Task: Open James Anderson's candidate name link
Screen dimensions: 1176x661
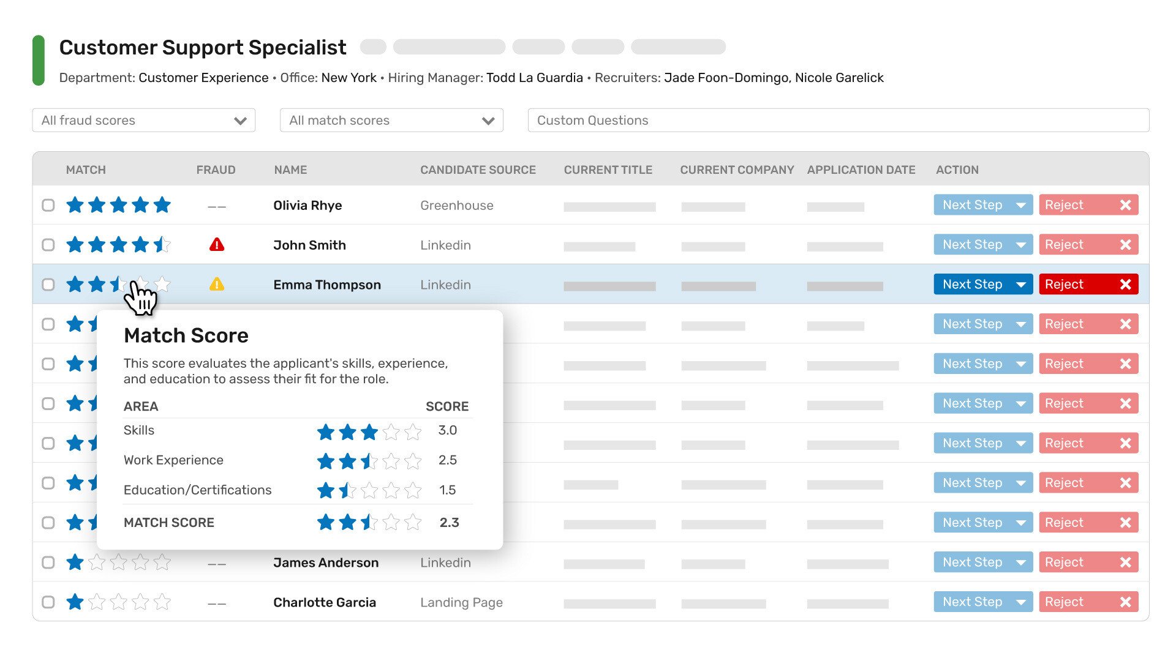Action: (x=325, y=562)
